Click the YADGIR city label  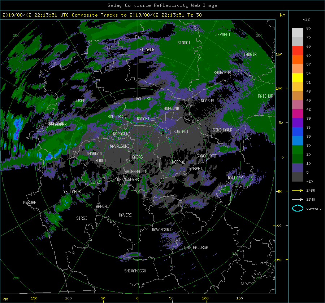250,54
